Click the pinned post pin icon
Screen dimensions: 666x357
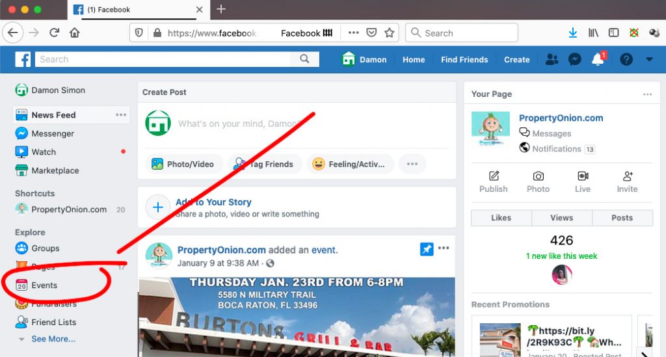[427, 249]
